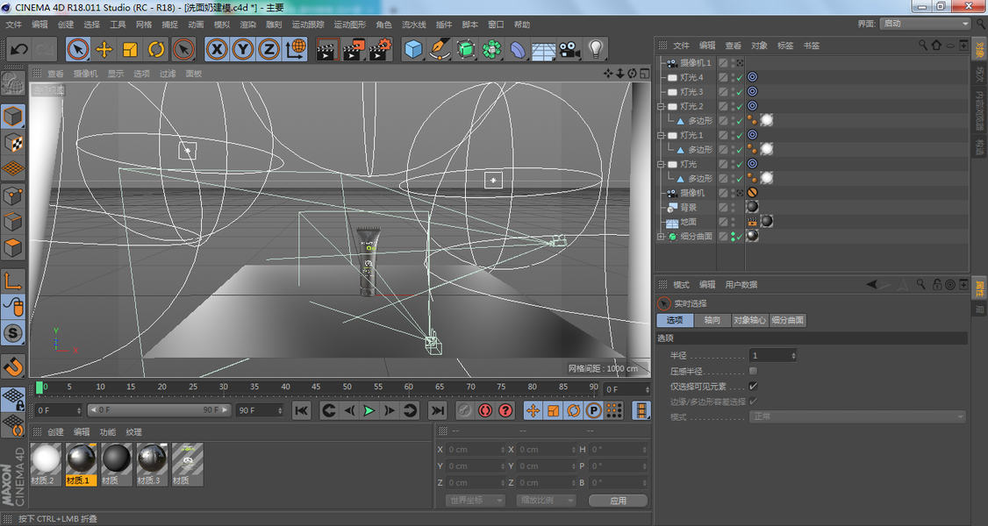Switch to Points mode in left palette

coord(12,195)
